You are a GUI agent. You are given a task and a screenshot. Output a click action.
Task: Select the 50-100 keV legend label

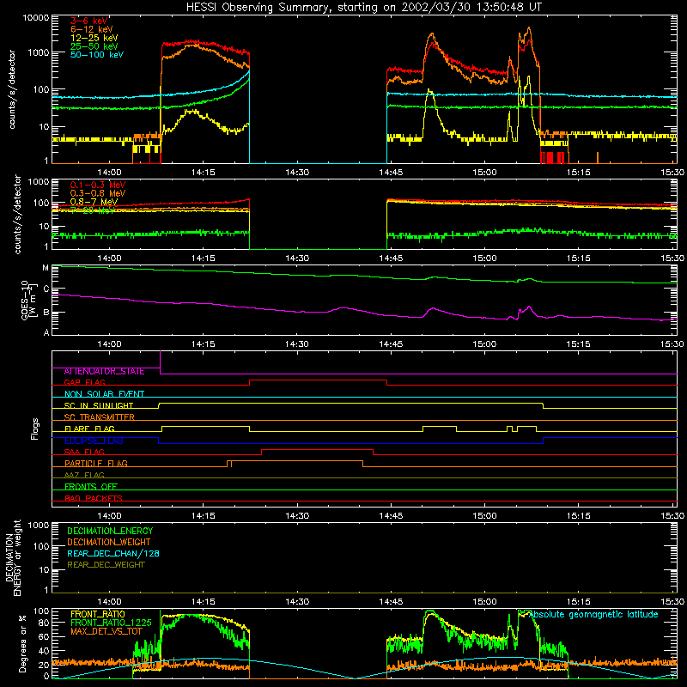coord(97,54)
